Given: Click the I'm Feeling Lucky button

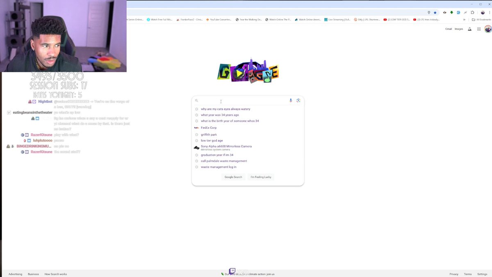Looking at the screenshot, I should [x=261, y=177].
